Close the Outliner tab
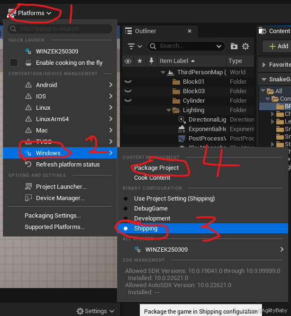The height and width of the screenshot is (316, 291). point(190,31)
